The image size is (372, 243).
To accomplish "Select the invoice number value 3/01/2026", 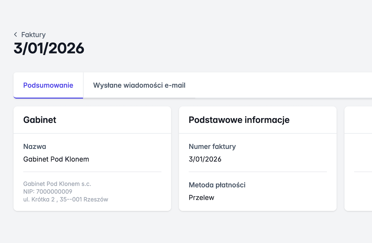I will point(205,159).
